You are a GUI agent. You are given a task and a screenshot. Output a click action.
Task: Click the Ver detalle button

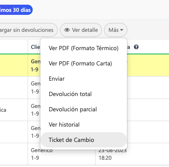tap(81, 30)
